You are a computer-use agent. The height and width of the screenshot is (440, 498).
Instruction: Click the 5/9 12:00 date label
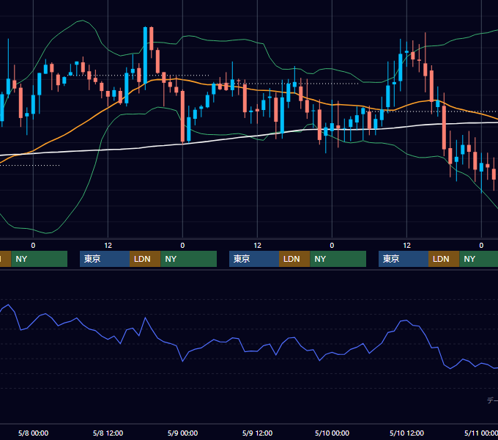257,433
